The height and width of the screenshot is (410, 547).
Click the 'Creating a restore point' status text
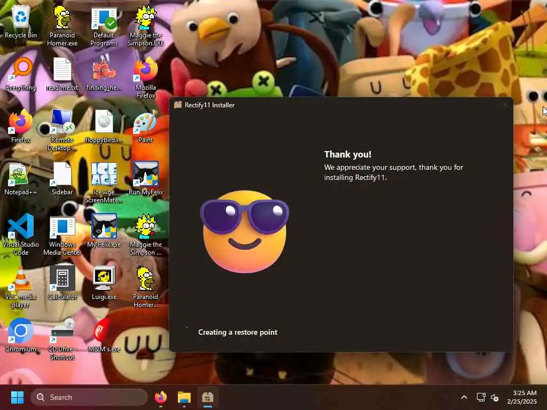point(238,332)
